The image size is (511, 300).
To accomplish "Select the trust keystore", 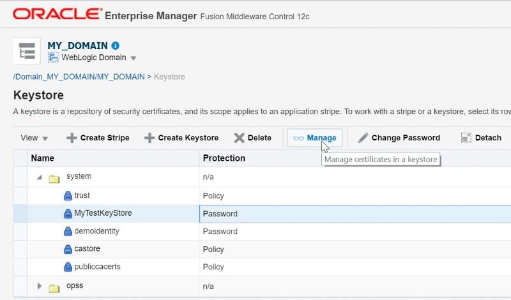I will (x=82, y=195).
